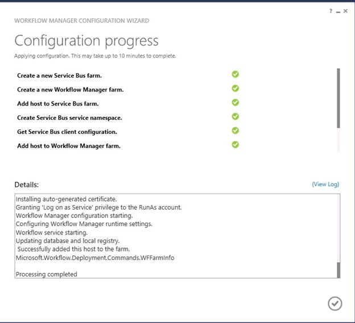Click the 'Applying configuration' subtitle text
Screen dimensions: 355x323
(95, 56)
